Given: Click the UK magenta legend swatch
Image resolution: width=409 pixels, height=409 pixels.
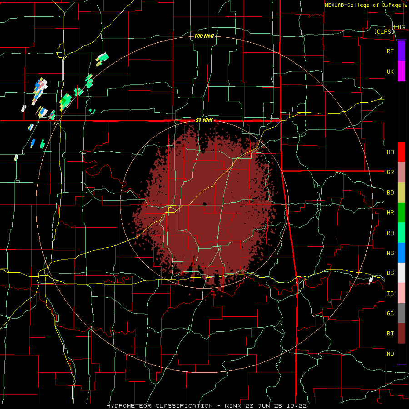Looking at the screenshot, I should pos(401,71).
